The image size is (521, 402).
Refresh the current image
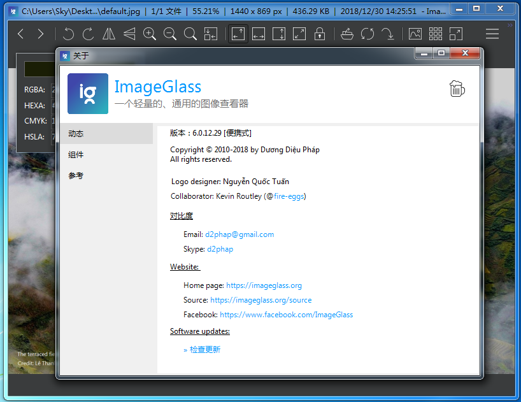tap(368, 33)
